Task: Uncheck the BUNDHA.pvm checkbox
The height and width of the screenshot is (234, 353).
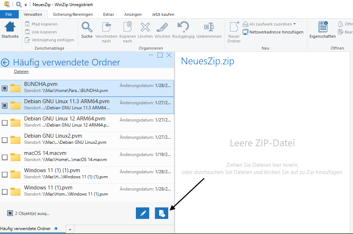Action: [5, 88]
